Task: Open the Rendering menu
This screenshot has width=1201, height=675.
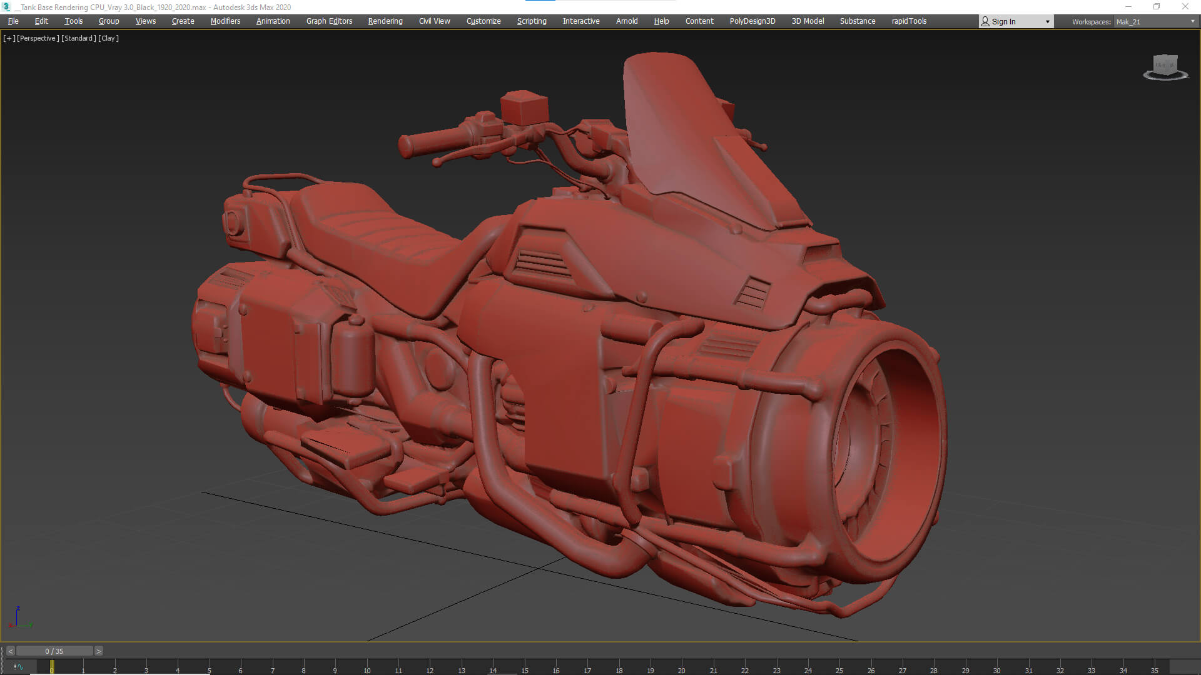Action: click(385, 21)
